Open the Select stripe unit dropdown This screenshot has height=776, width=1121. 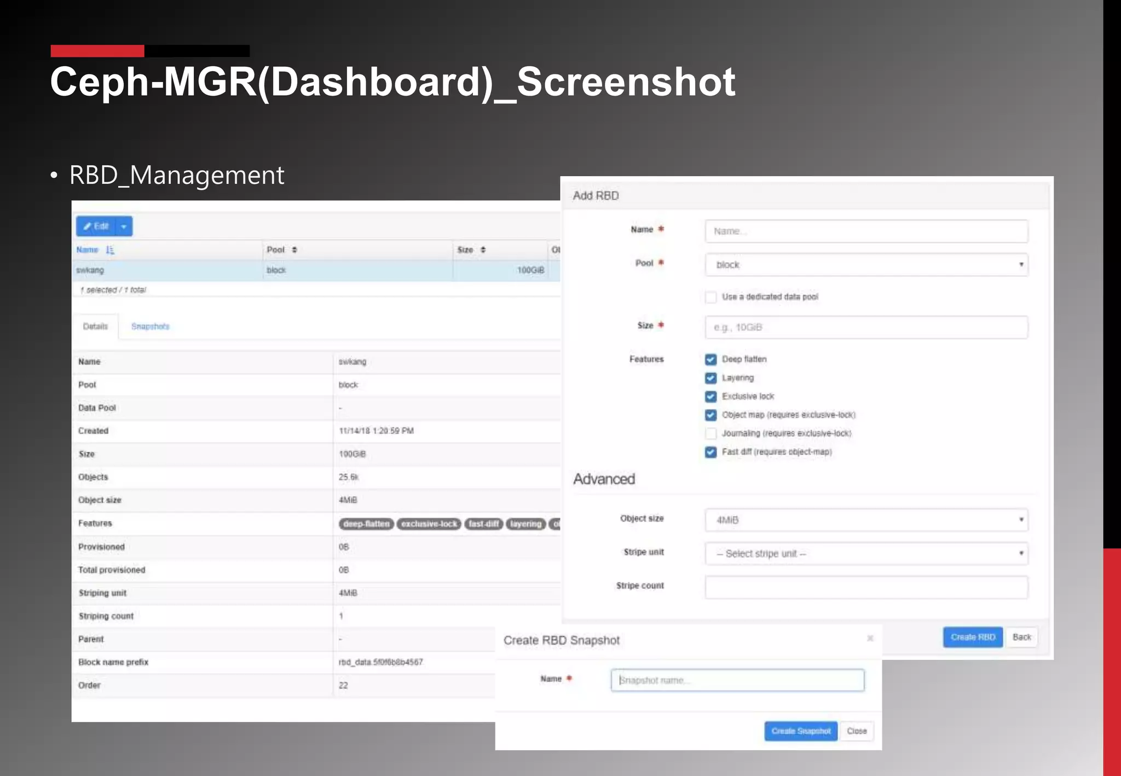866,554
